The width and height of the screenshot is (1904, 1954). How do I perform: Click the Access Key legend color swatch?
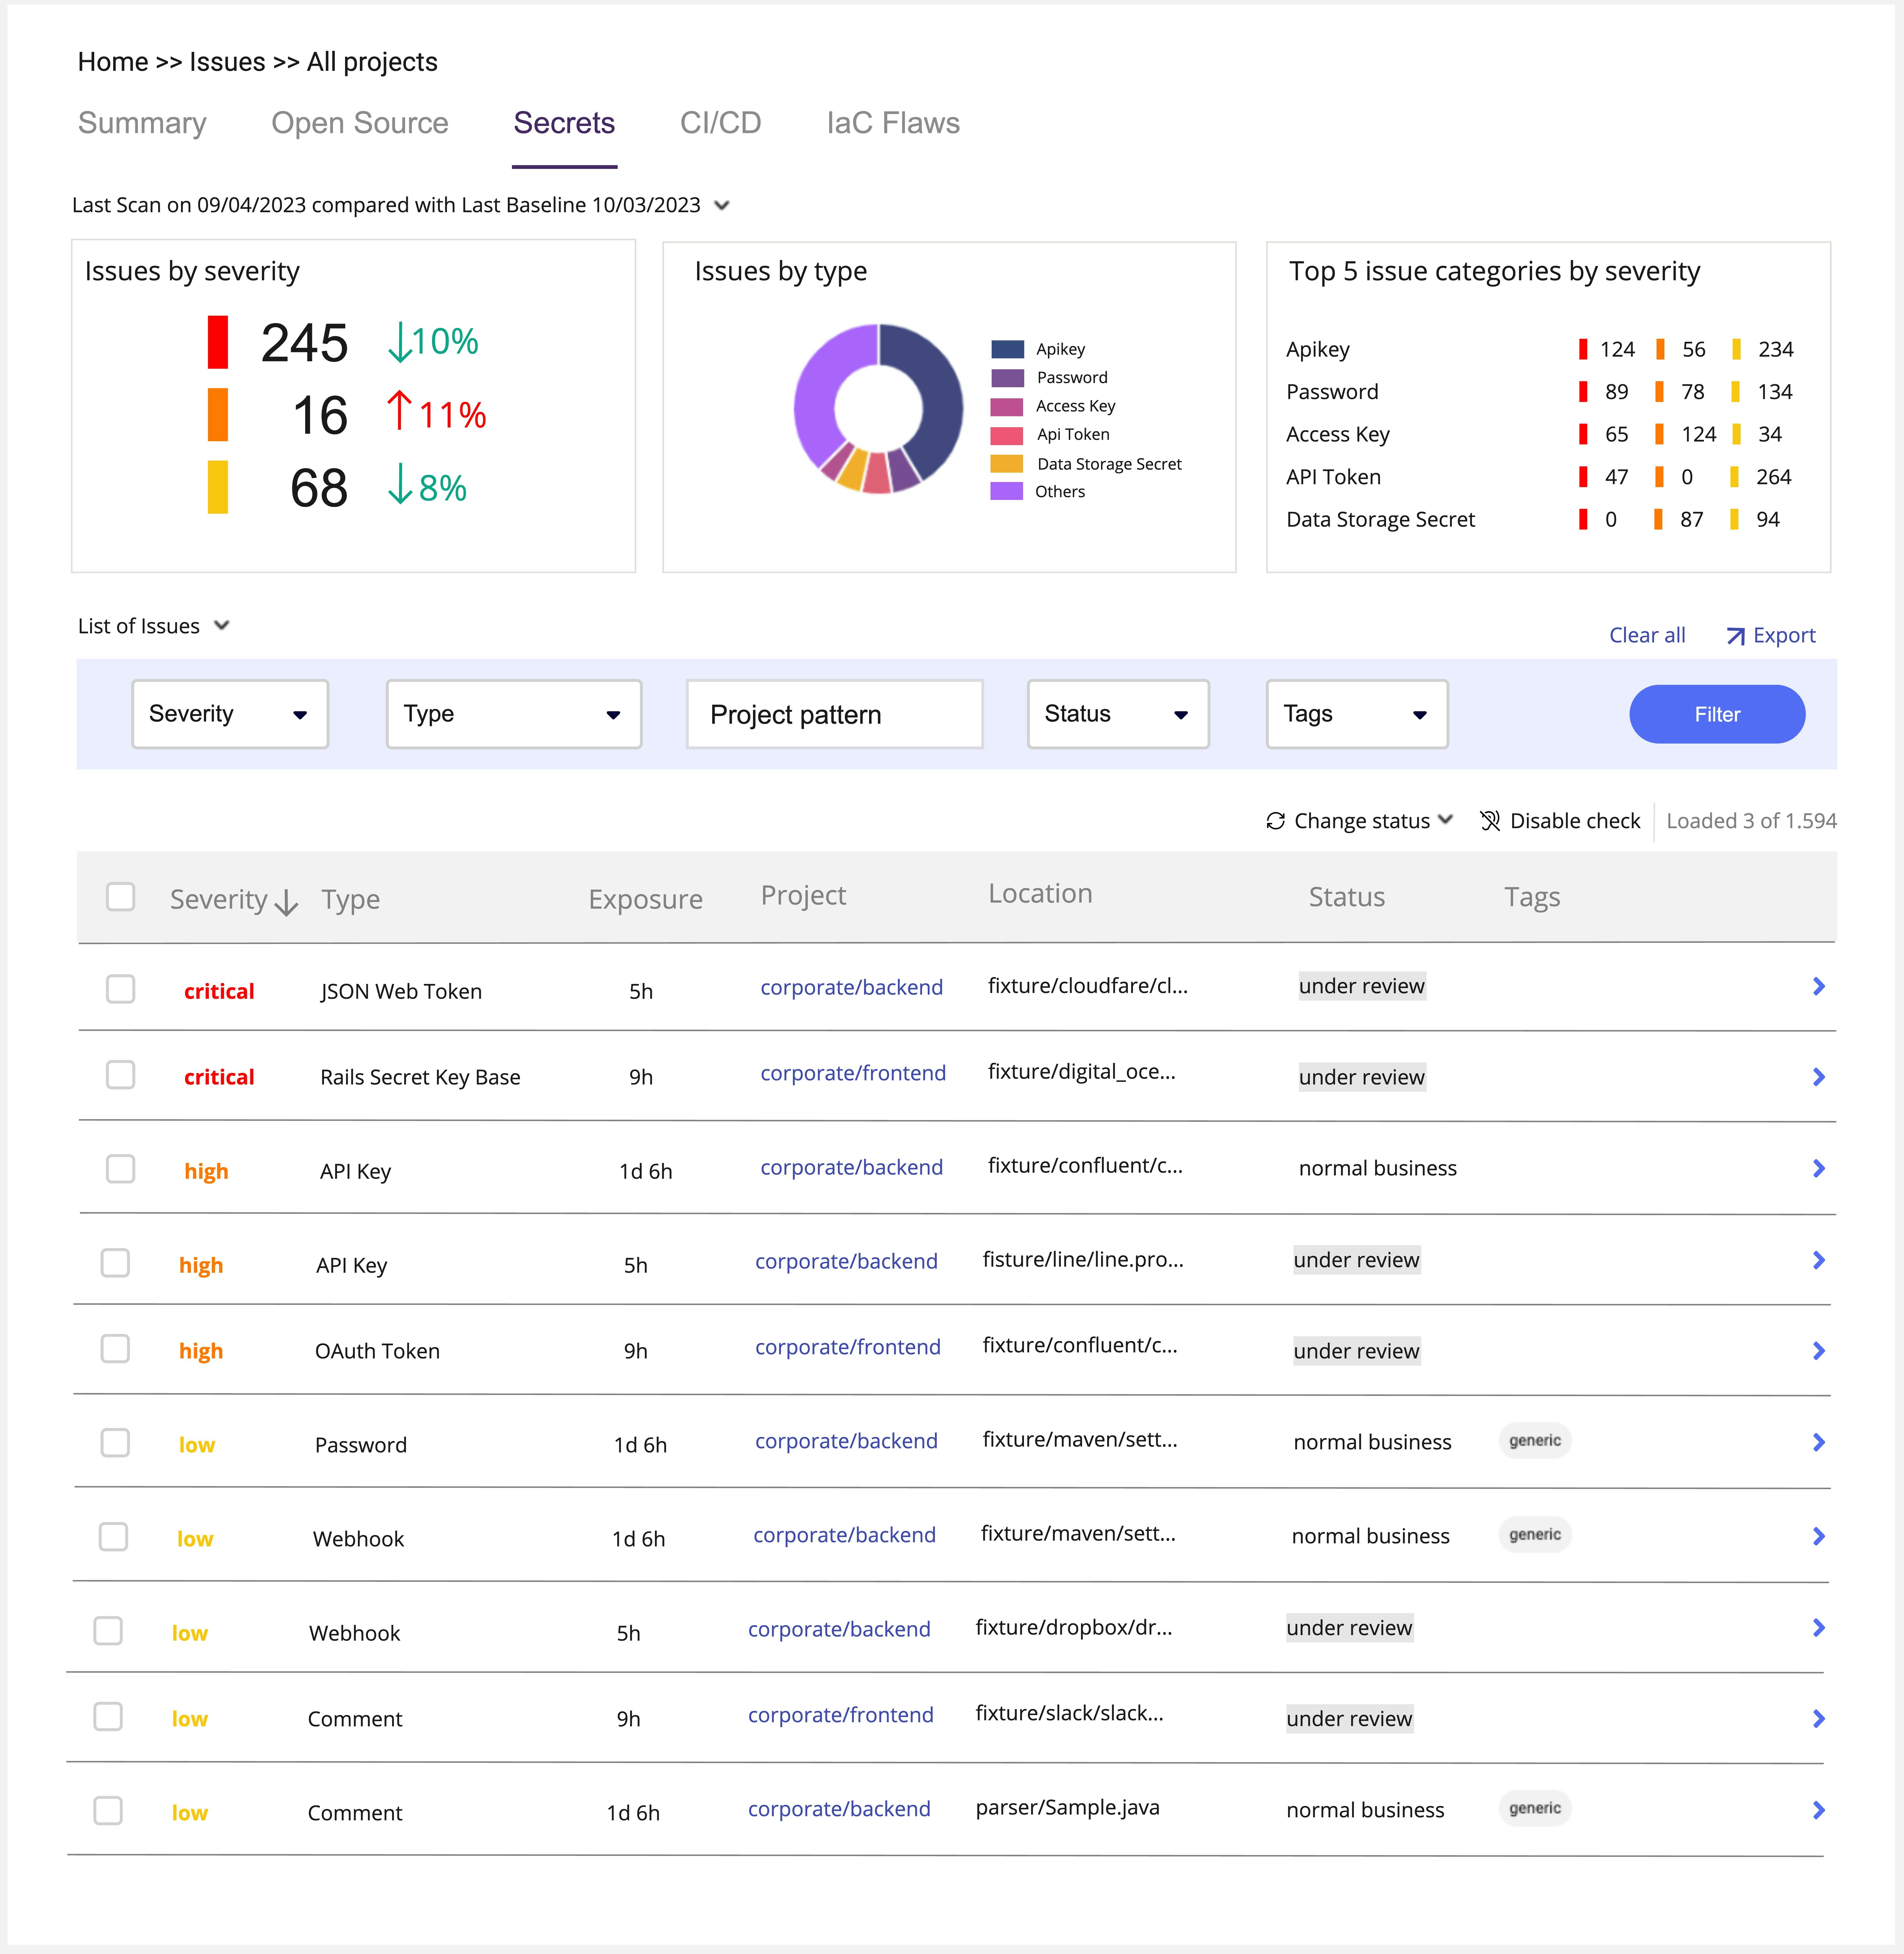pos(1007,407)
